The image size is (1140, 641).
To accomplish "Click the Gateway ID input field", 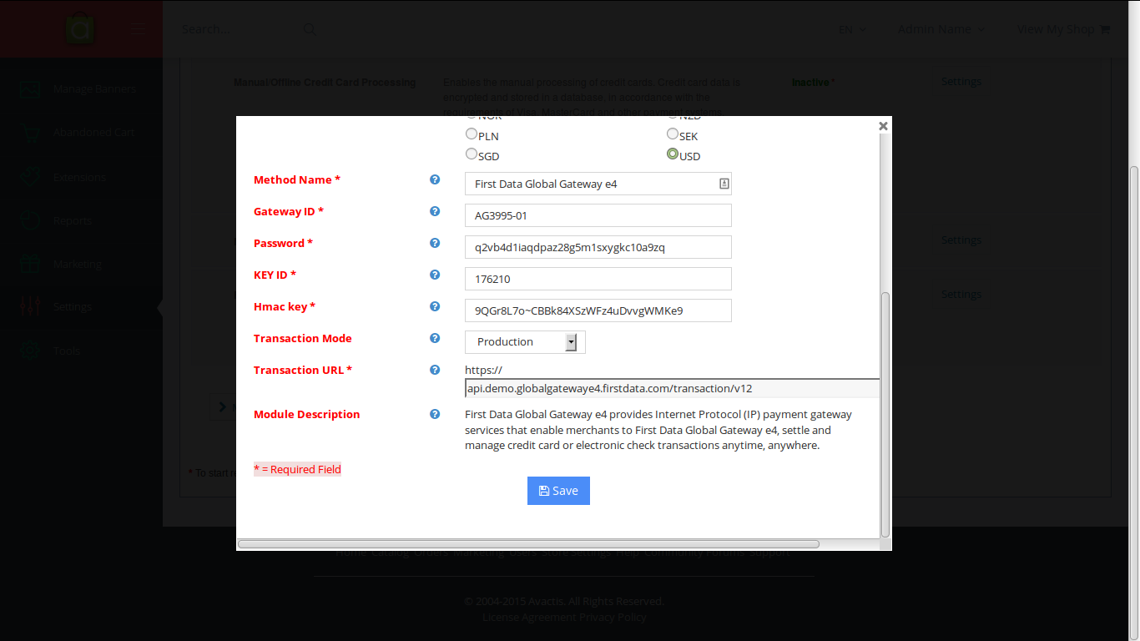I will 598,215.
